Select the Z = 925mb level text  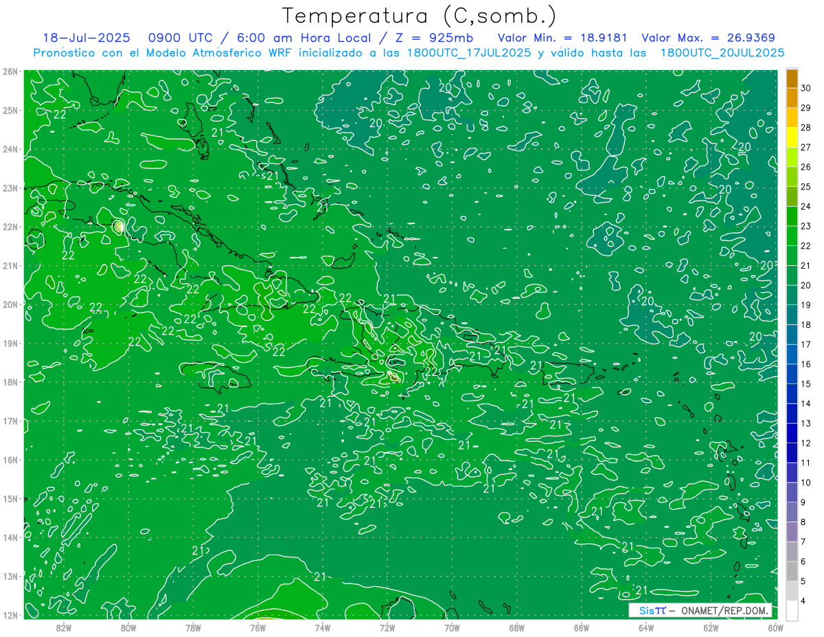[x=434, y=38]
